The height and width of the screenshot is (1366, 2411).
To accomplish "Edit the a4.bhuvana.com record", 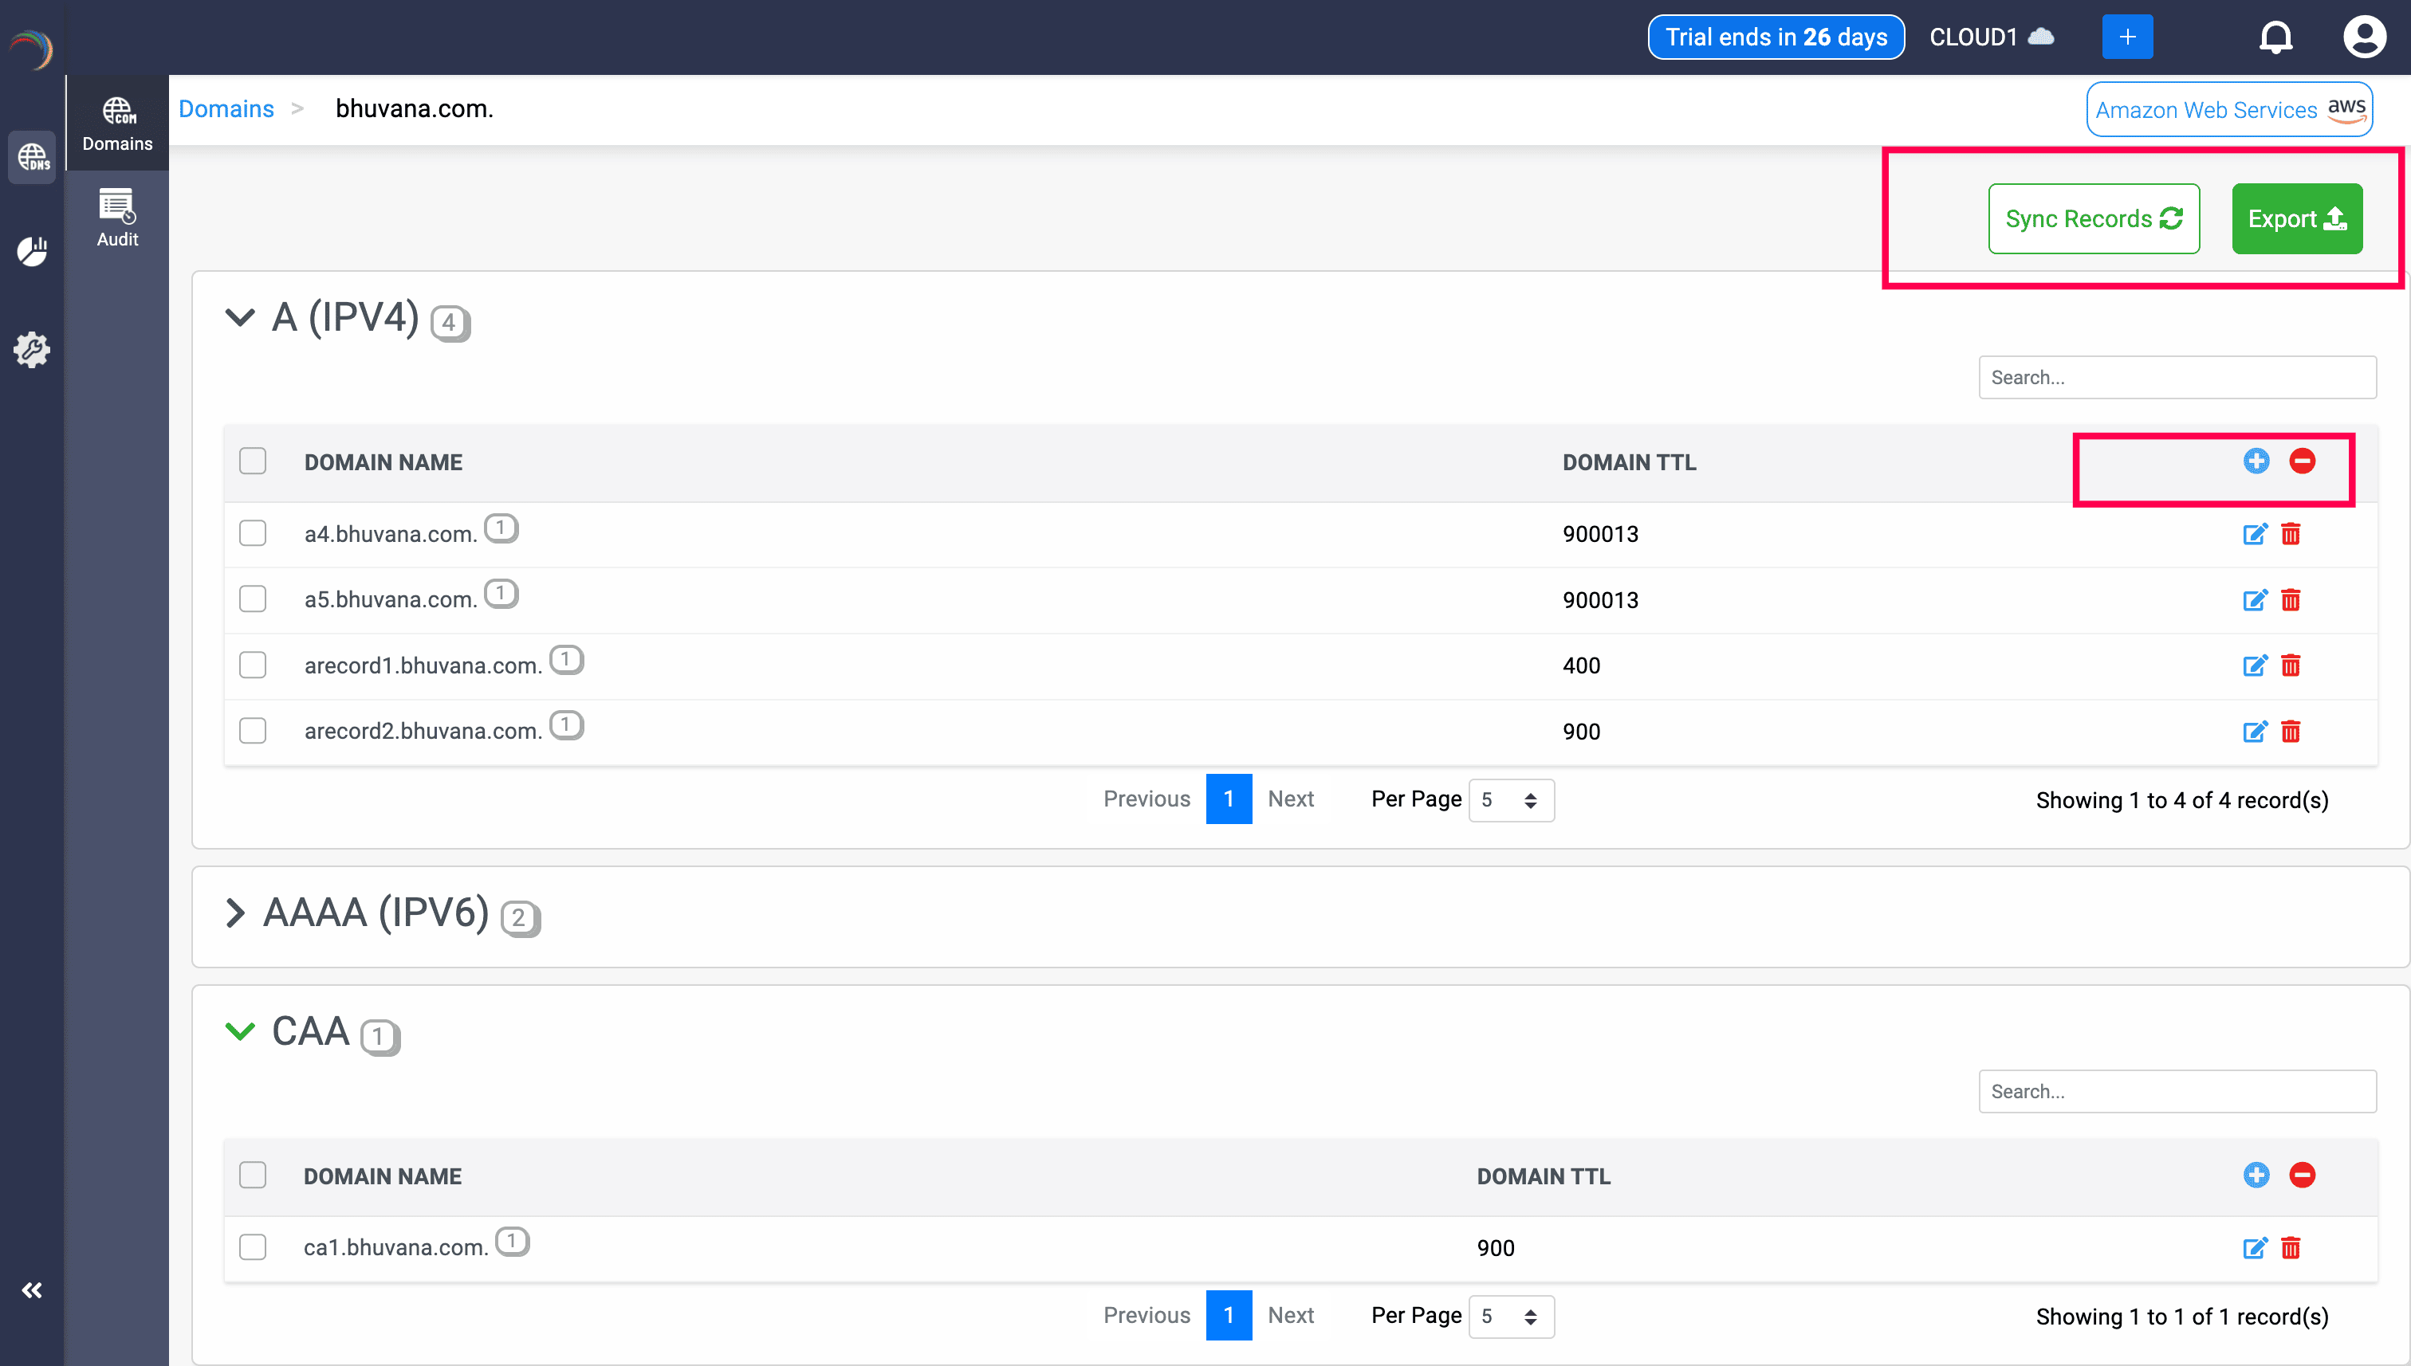I will coord(2256,534).
